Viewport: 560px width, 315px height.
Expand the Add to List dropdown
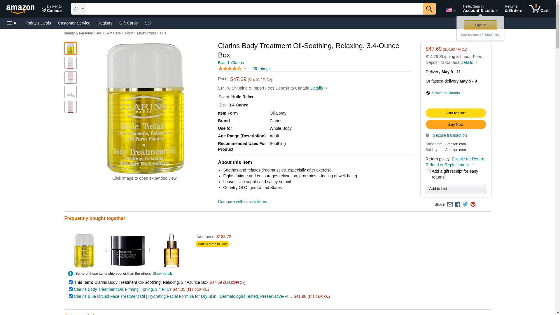(456, 189)
